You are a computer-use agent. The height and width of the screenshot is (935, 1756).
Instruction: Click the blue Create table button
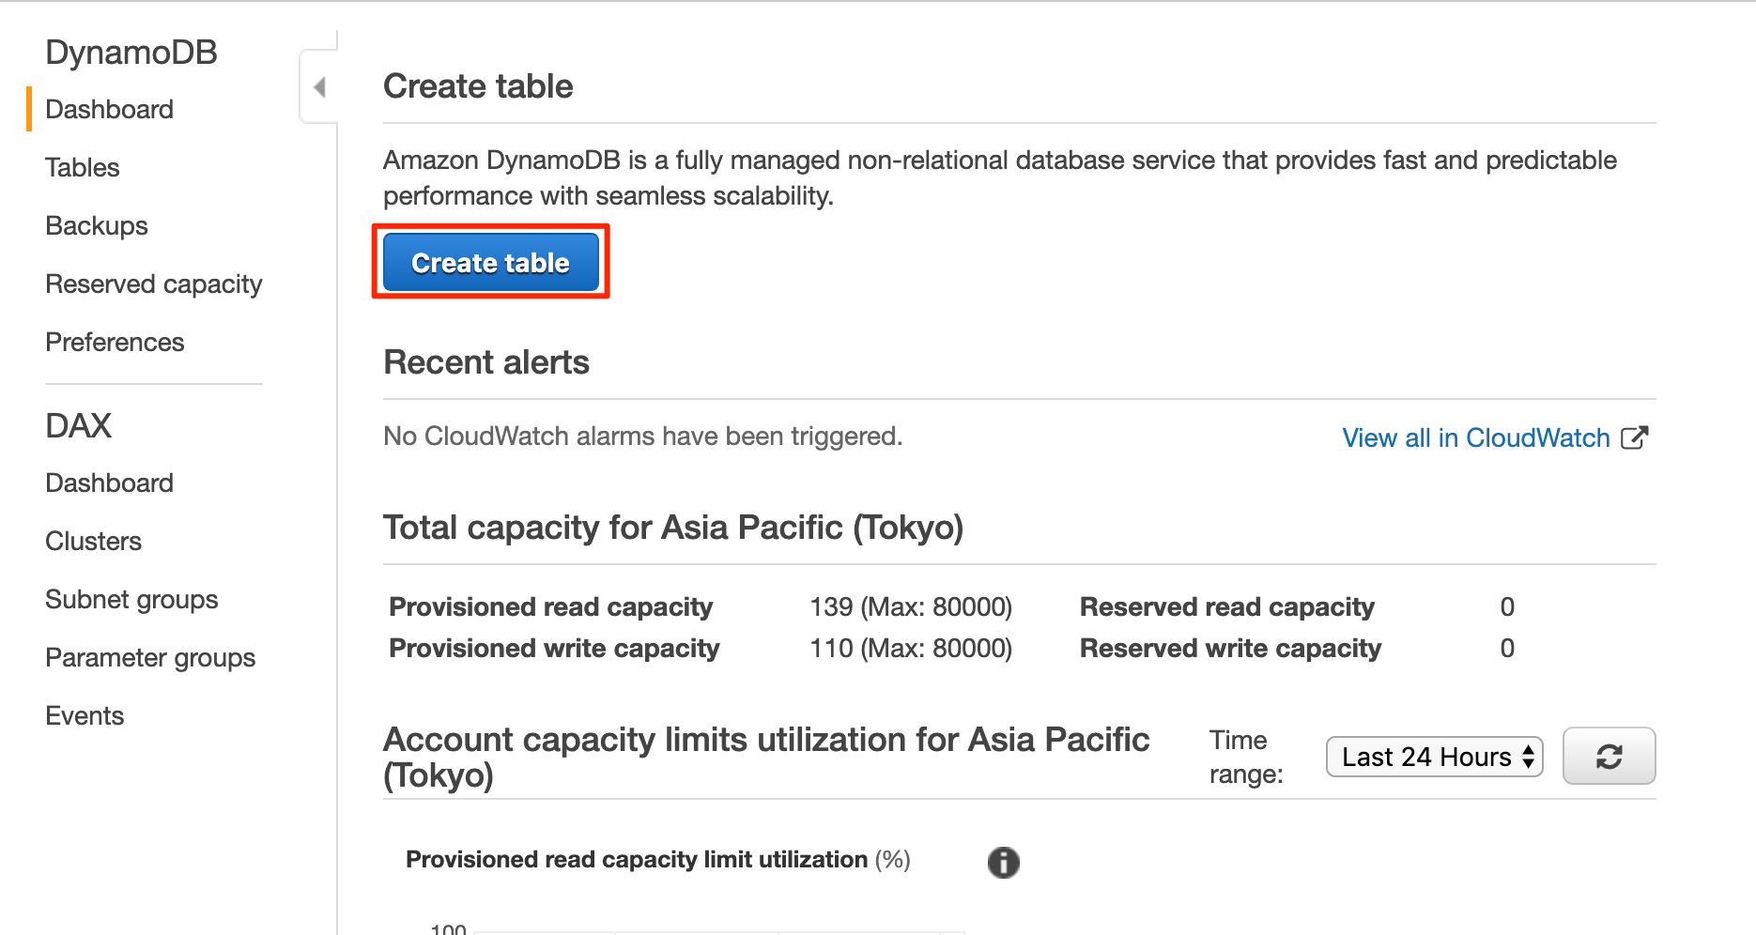click(490, 262)
